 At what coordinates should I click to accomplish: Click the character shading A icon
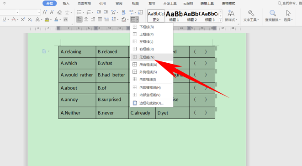[65, 20]
